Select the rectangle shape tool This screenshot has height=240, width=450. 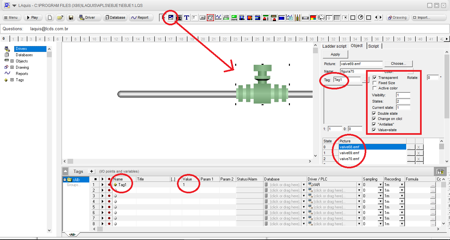pos(353,17)
